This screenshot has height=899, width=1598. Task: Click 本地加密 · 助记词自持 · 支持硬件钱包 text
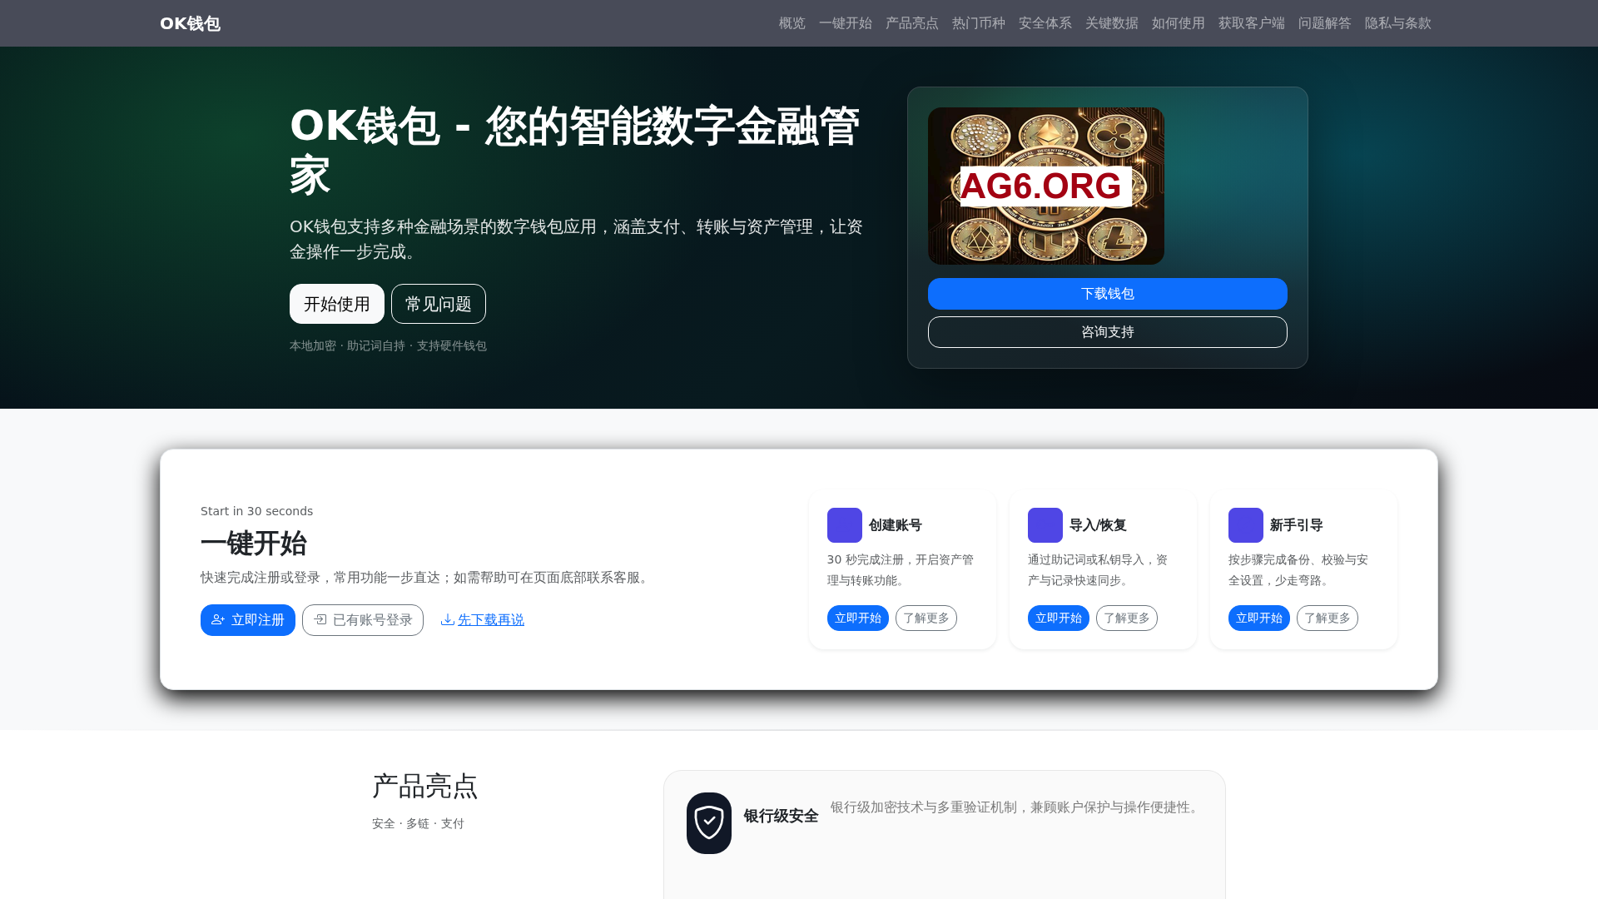pos(388,345)
